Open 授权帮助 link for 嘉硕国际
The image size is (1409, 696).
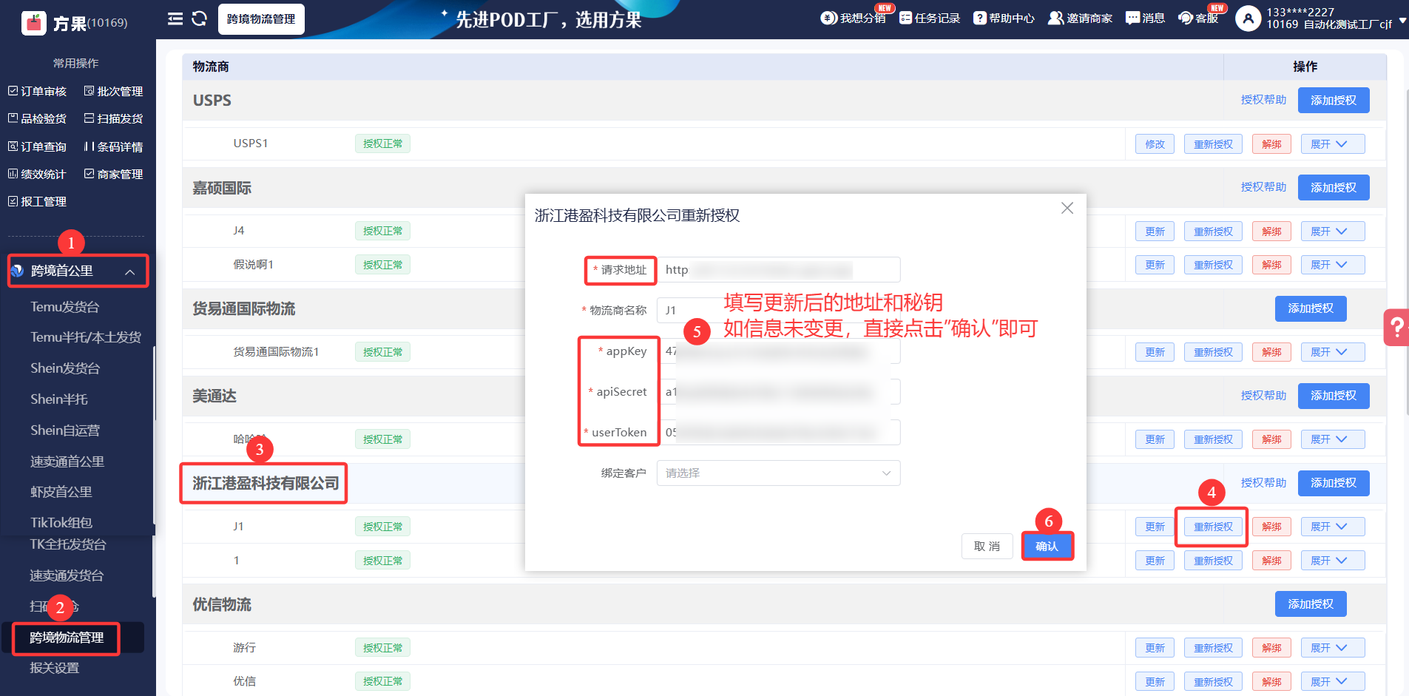(1263, 187)
